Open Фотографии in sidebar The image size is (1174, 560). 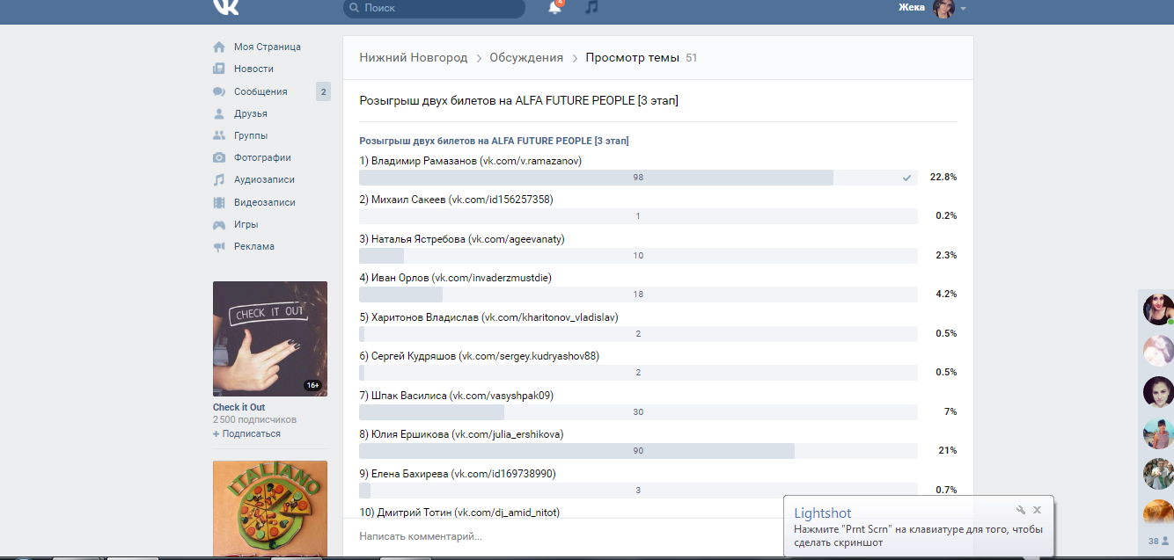coord(262,157)
